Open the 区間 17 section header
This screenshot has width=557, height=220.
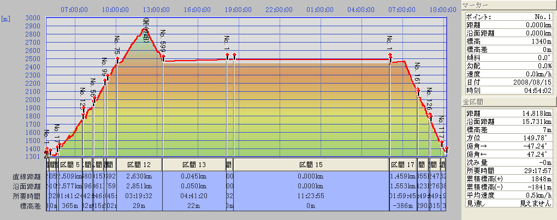click(403, 164)
